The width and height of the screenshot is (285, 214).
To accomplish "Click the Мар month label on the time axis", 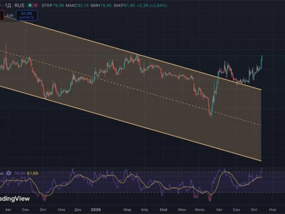I will coord(127,210).
